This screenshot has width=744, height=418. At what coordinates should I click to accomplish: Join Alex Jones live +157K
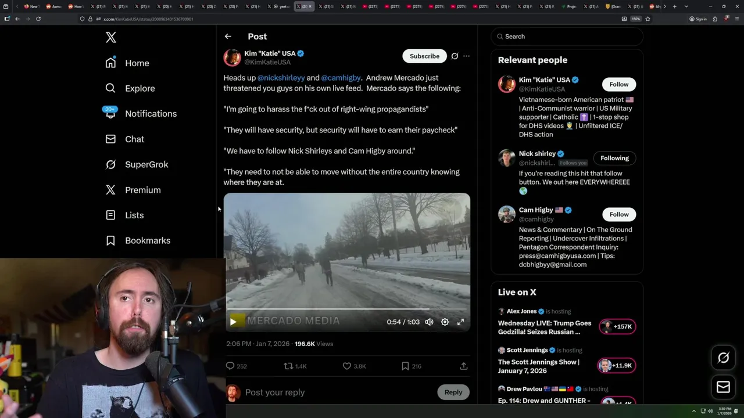(x=617, y=327)
